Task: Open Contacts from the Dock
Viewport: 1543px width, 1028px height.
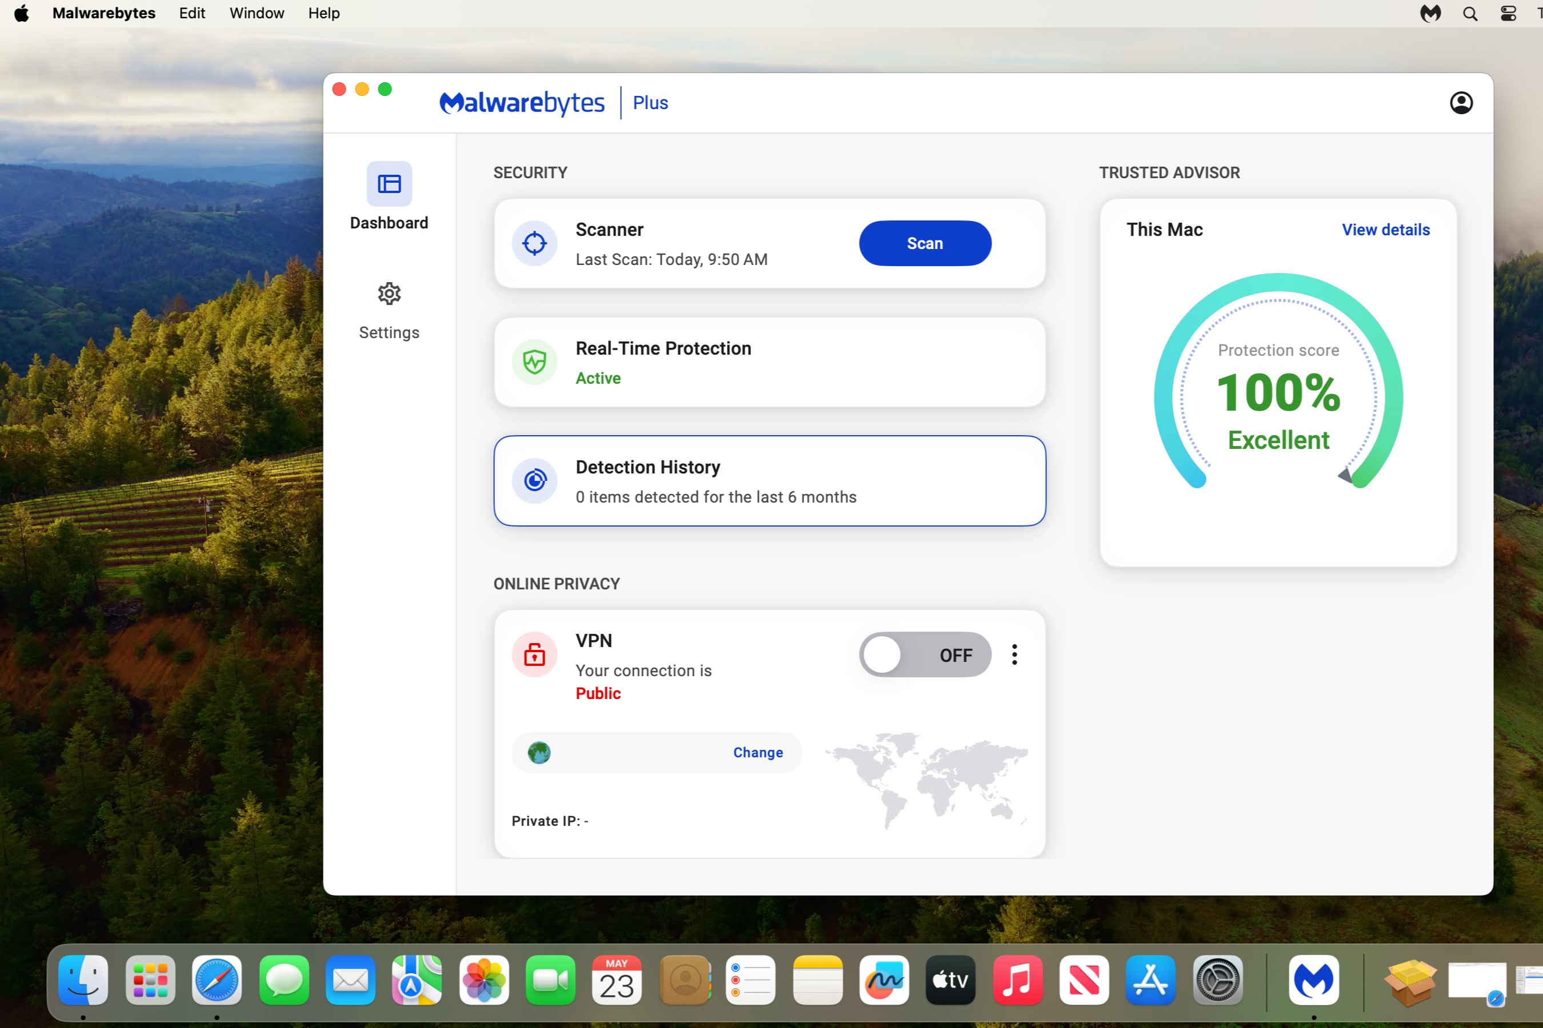Action: click(685, 980)
